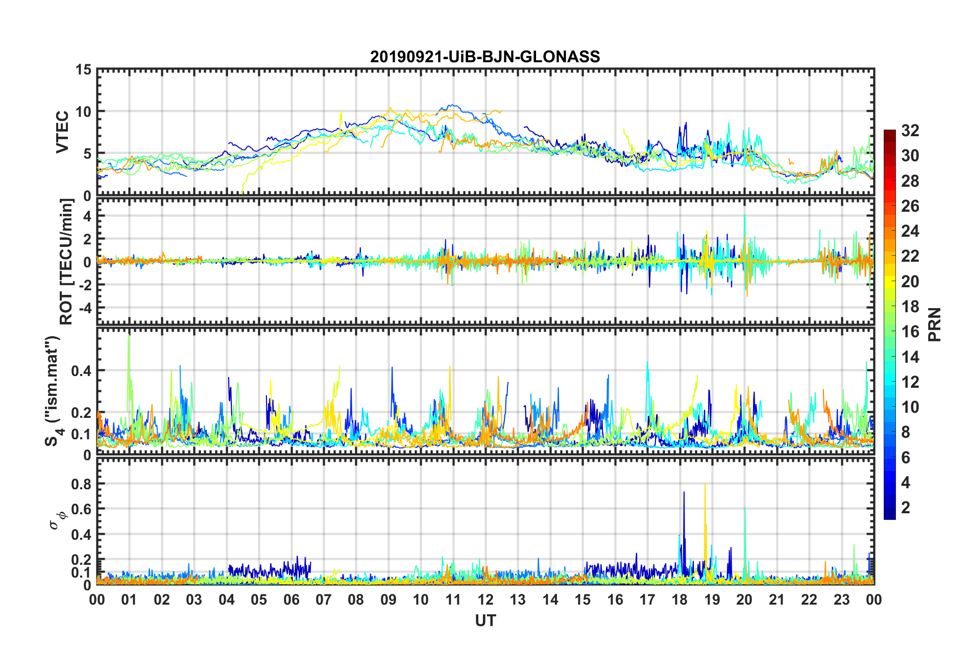Click the "01" hour tick on the UT axis

pyautogui.click(x=129, y=600)
